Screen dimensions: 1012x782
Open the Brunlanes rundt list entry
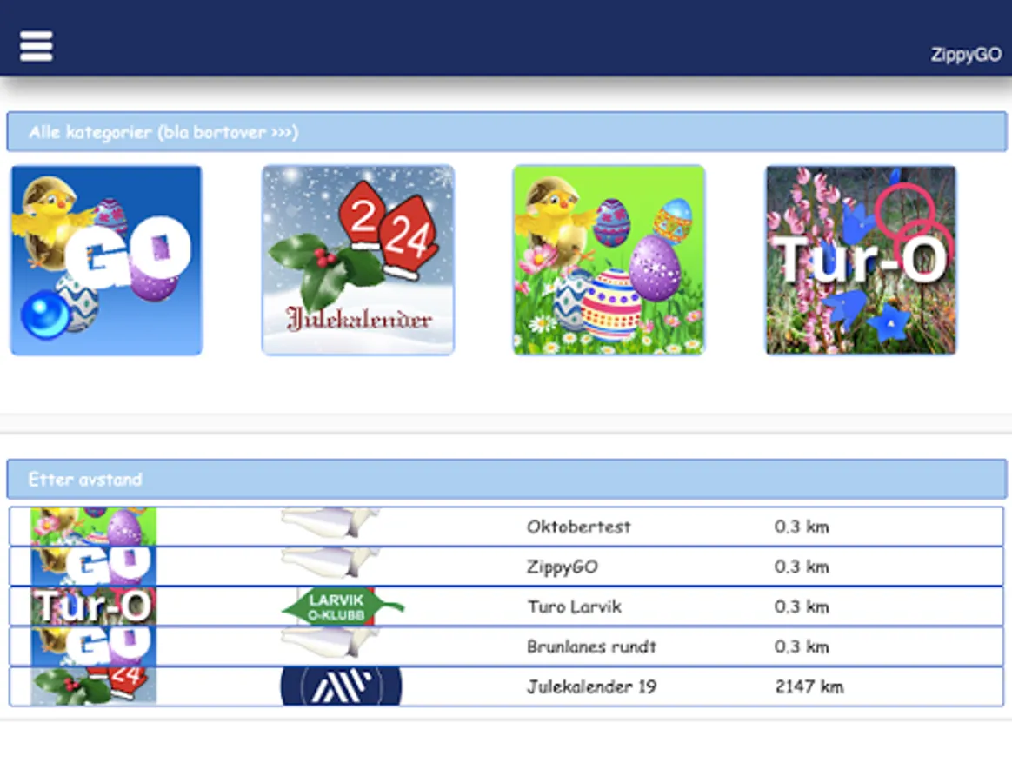pyautogui.click(x=507, y=646)
